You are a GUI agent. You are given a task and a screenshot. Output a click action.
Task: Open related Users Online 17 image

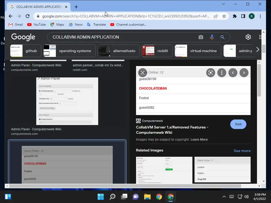coord(222,169)
